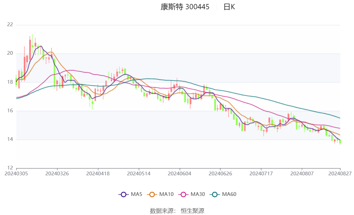Click the y-axis value 22

point(10,25)
